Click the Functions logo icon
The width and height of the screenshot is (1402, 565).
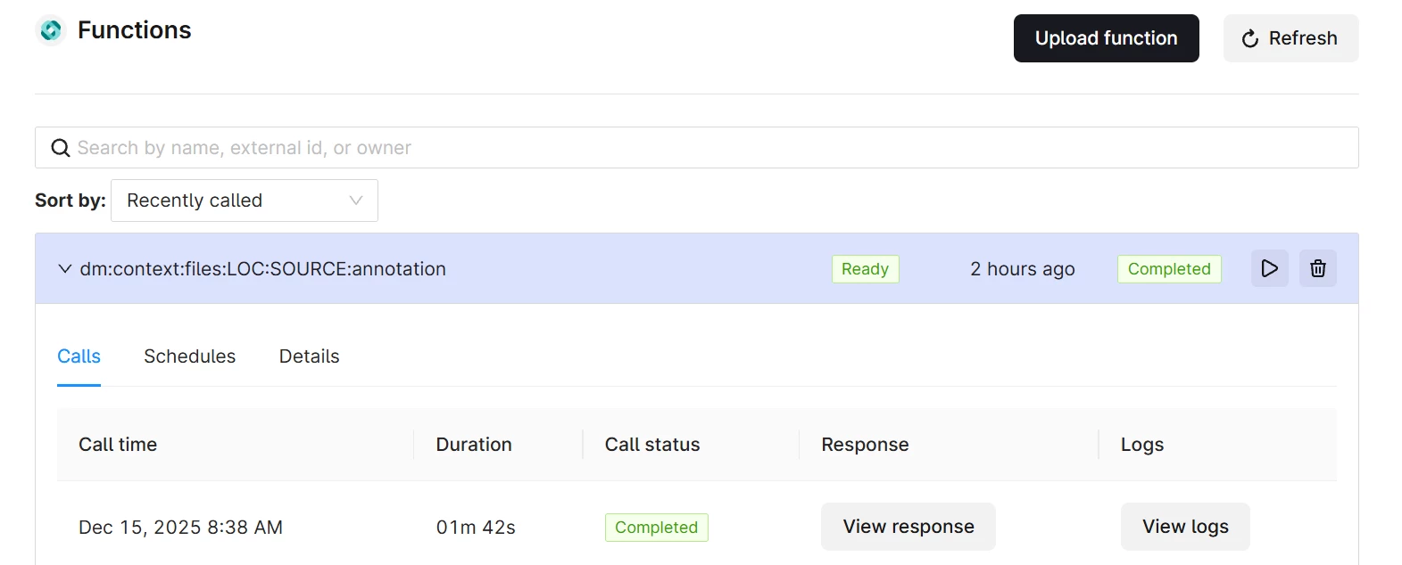click(x=51, y=30)
